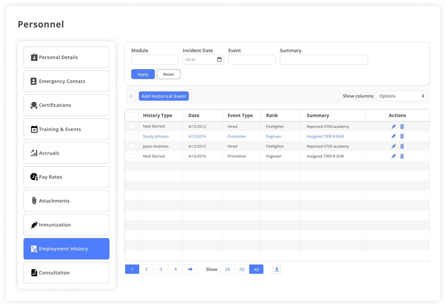Screen dimensions: 446x307
Task: Expand the Options column selector stepper arrows
Action: coord(423,96)
